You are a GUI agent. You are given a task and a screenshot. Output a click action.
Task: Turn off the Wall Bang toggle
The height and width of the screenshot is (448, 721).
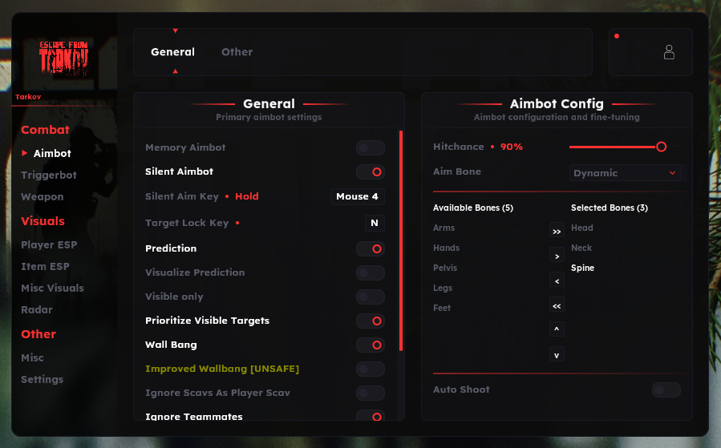(371, 345)
